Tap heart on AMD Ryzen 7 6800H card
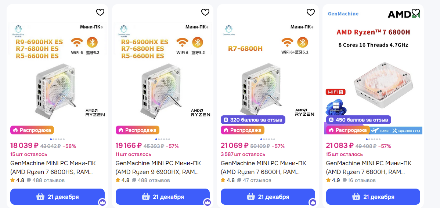The height and width of the screenshot is (208, 440). [416, 12]
